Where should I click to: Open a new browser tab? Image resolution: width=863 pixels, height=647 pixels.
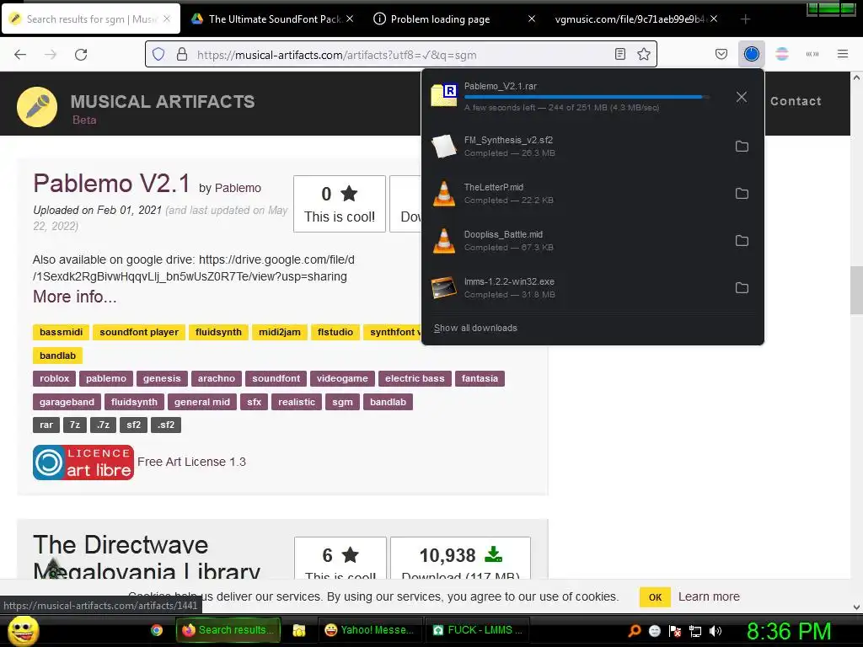pos(745,19)
